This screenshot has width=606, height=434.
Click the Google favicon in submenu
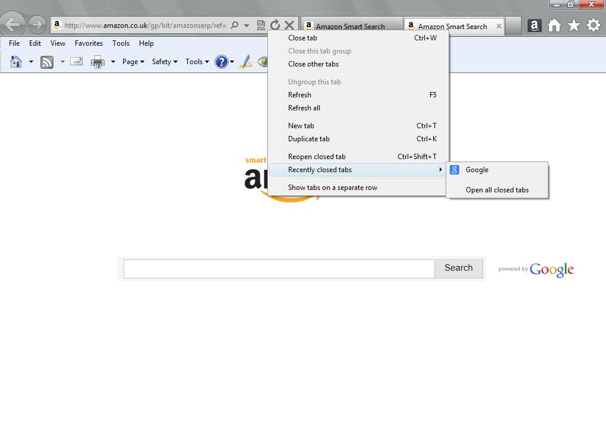(454, 170)
